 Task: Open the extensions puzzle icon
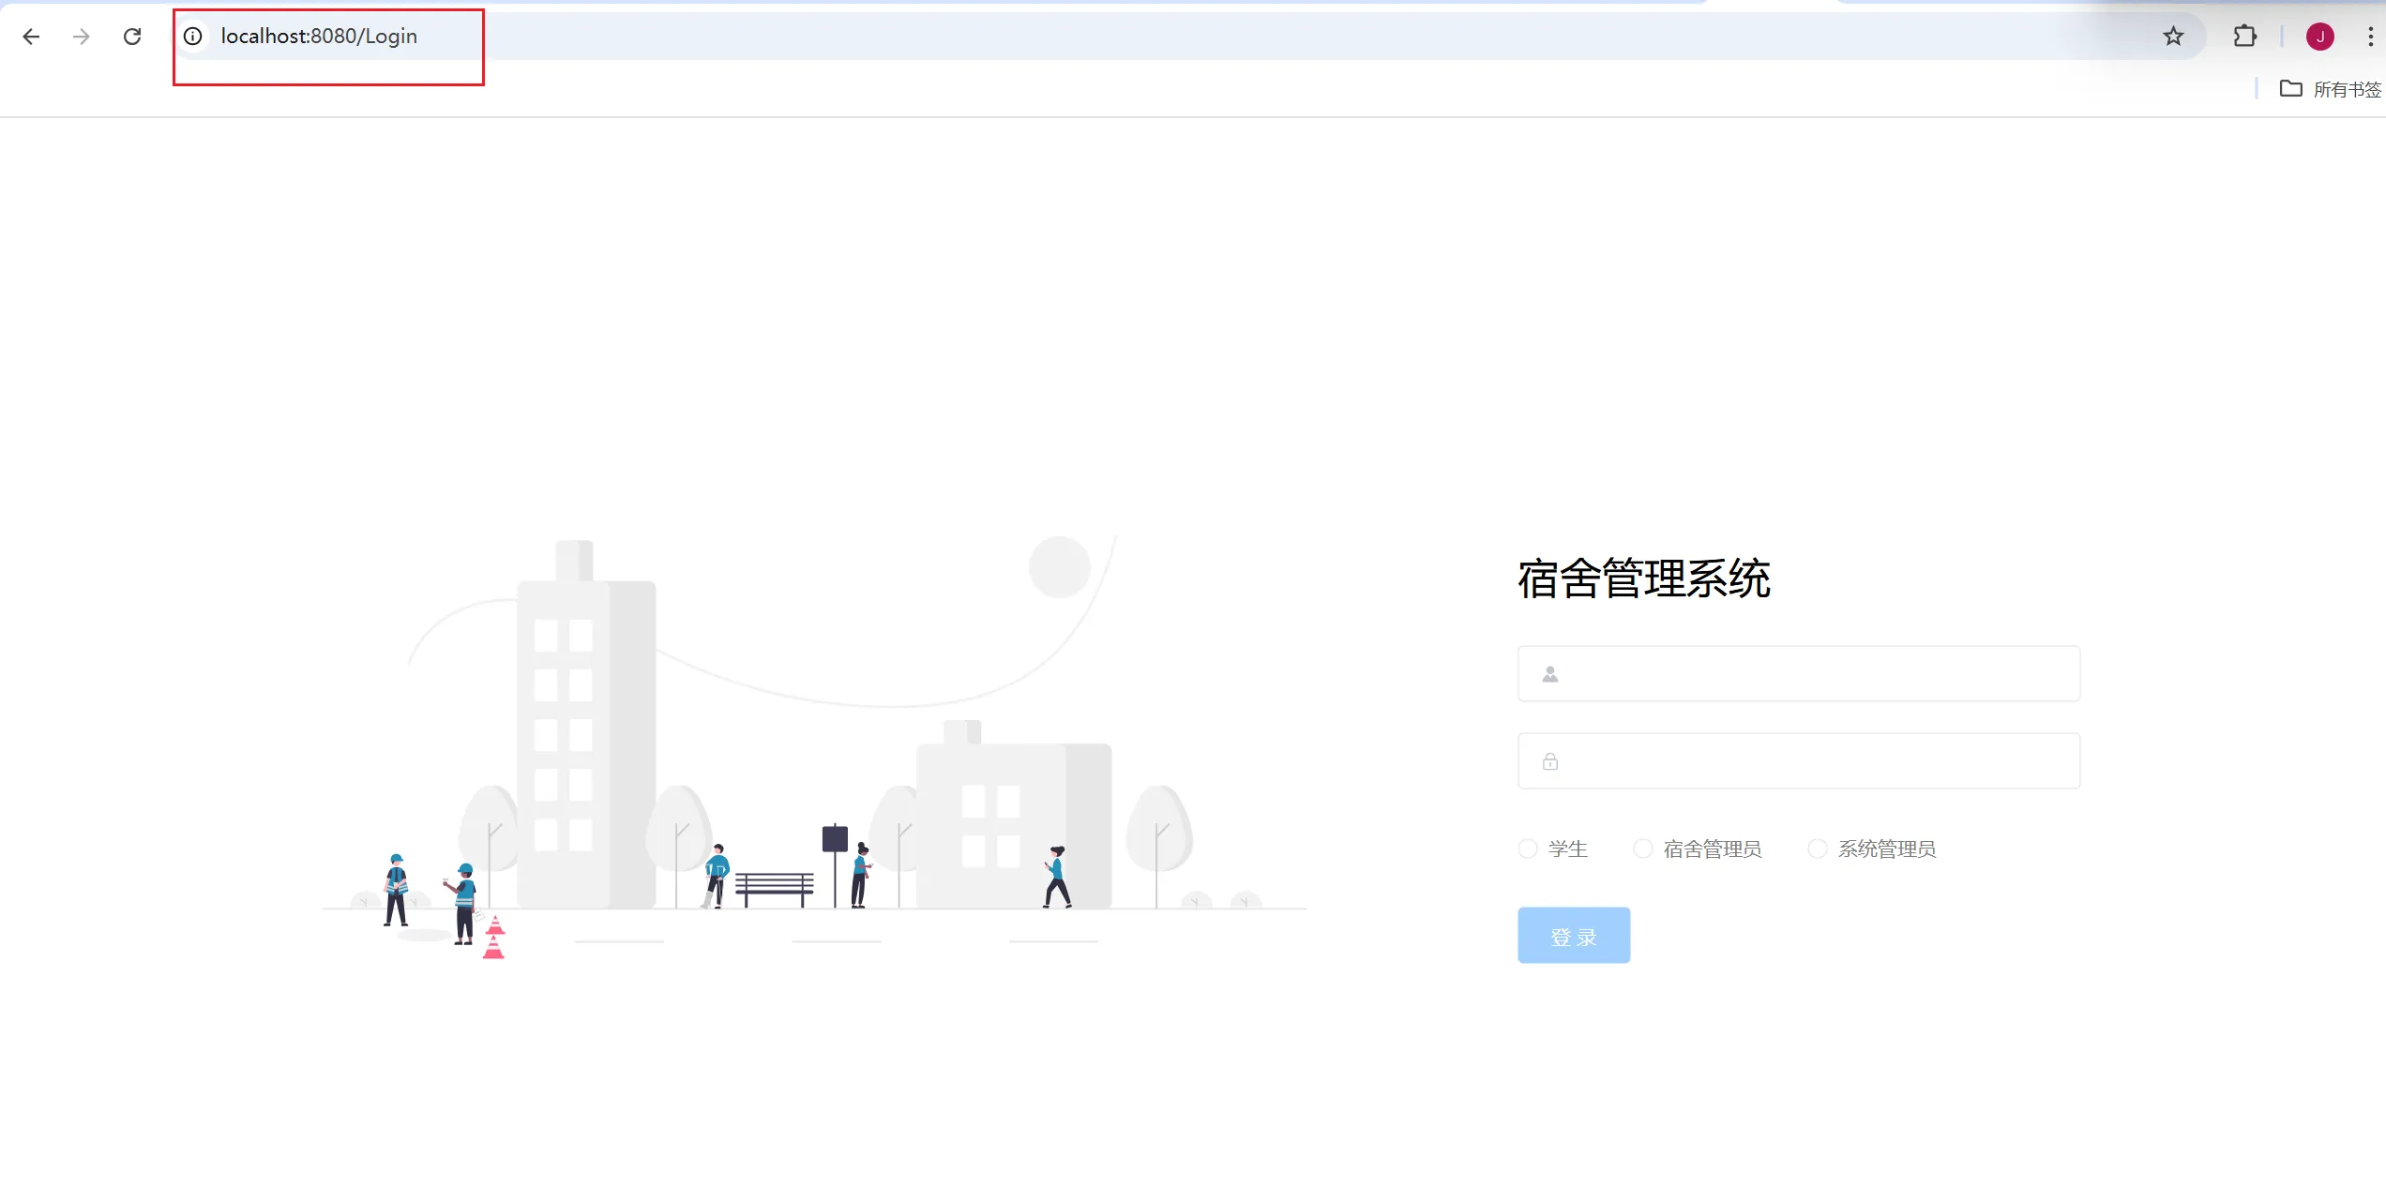coord(2244,37)
